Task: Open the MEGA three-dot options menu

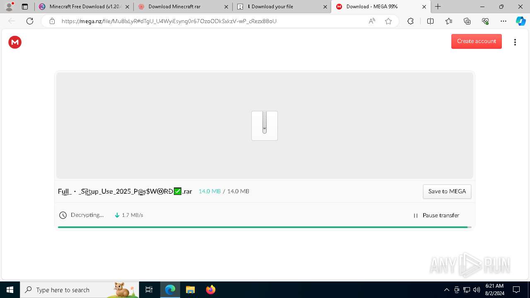Action: tap(515, 42)
